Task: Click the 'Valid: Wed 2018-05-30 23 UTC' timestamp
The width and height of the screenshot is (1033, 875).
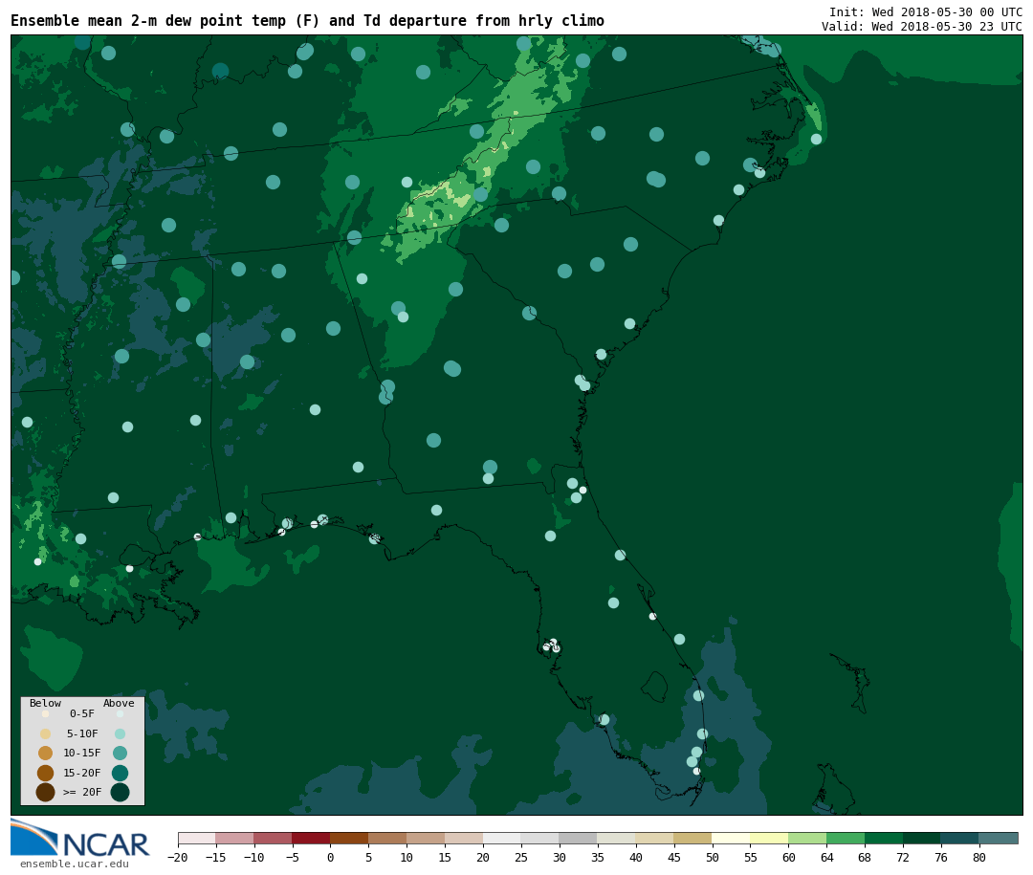Action: [x=922, y=27]
